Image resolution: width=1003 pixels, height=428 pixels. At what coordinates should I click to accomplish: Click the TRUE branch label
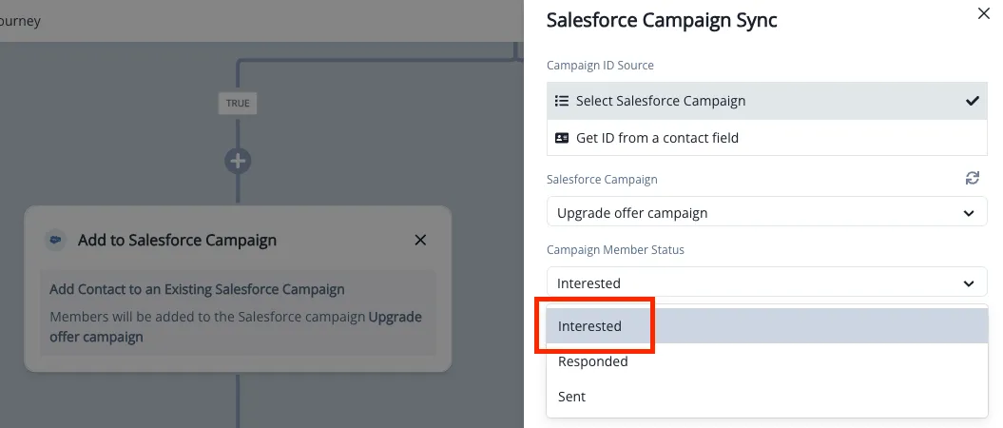238,103
